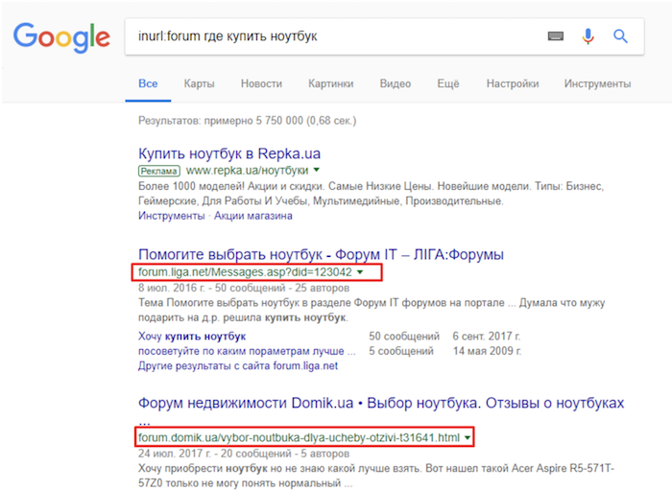The image size is (672, 491).
Task: Switch to the Видео tab
Action: (x=396, y=83)
